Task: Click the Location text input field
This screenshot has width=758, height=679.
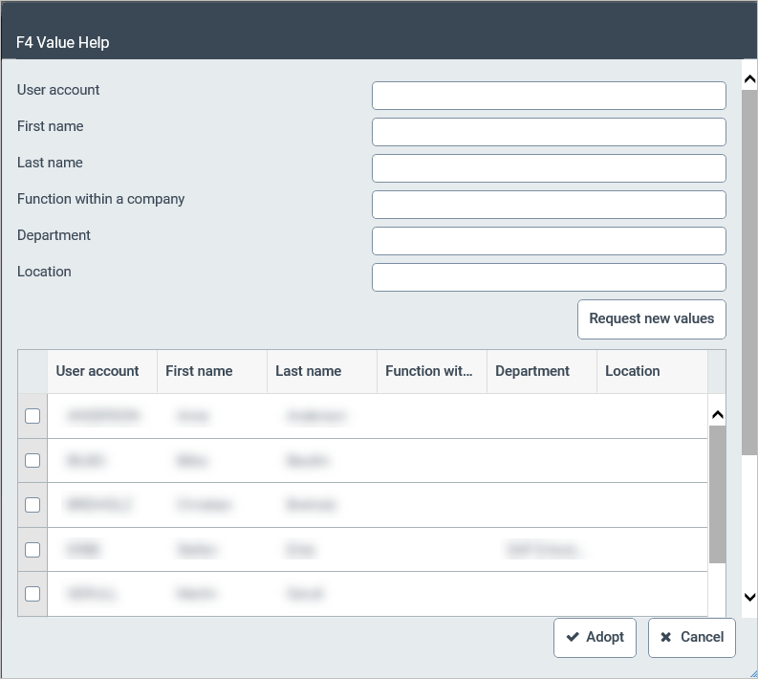Action: coord(549,277)
